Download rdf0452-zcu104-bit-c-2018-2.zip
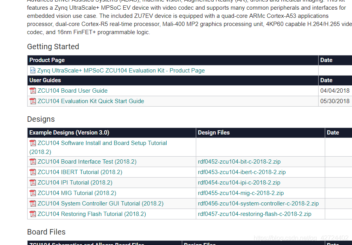 (239, 162)
